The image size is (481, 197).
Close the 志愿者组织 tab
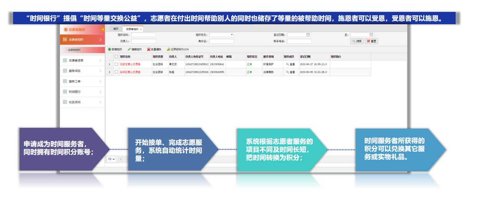click(141, 30)
